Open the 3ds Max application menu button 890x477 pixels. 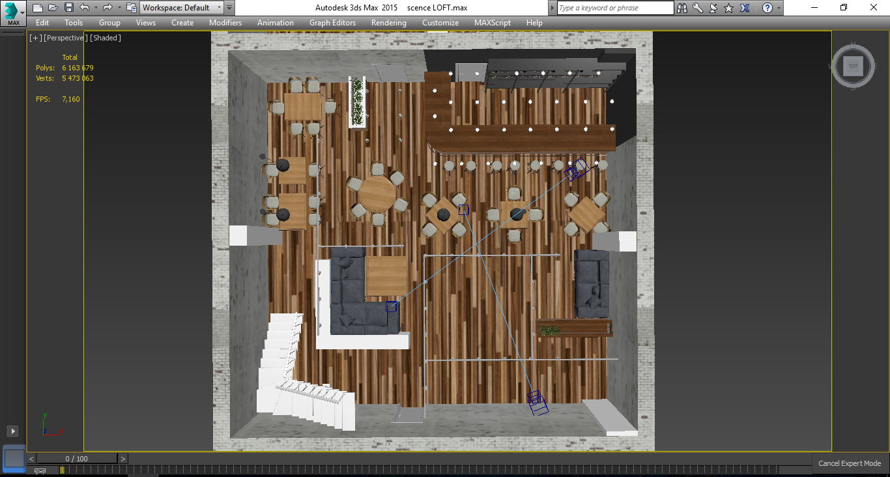[x=13, y=13]
